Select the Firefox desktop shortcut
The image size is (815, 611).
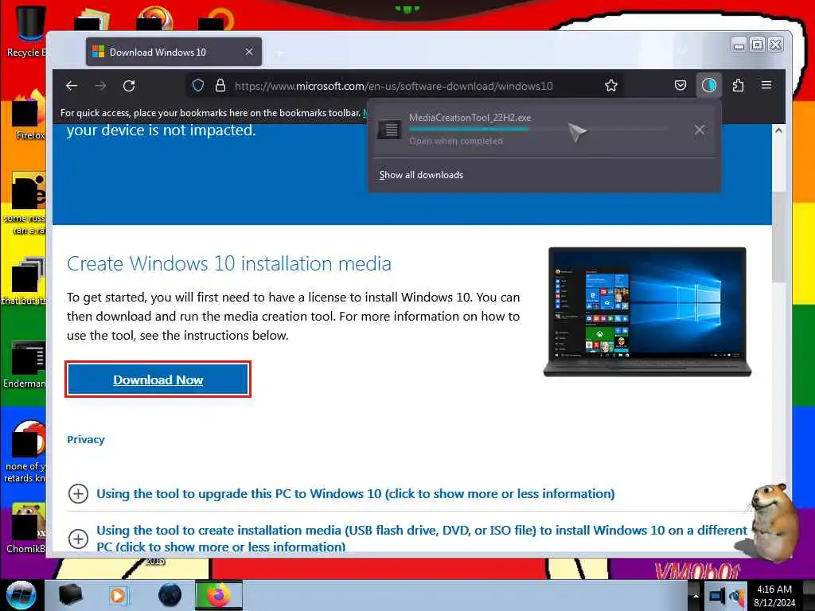tap(27, 115)
